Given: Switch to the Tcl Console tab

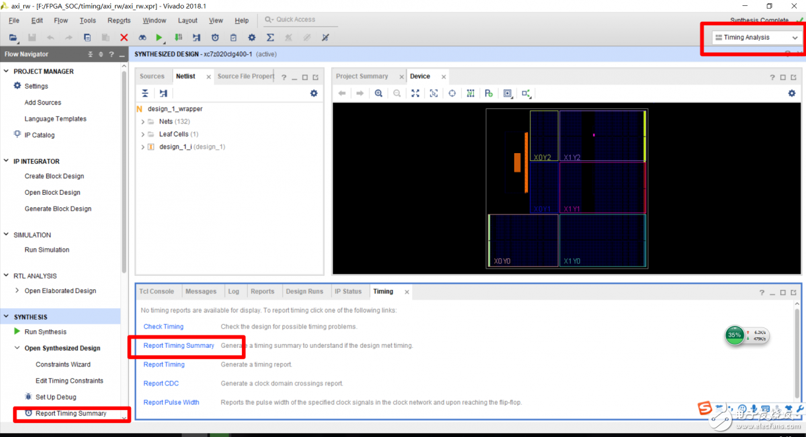Looking at the screenshot, I should [x=157, y=291].
